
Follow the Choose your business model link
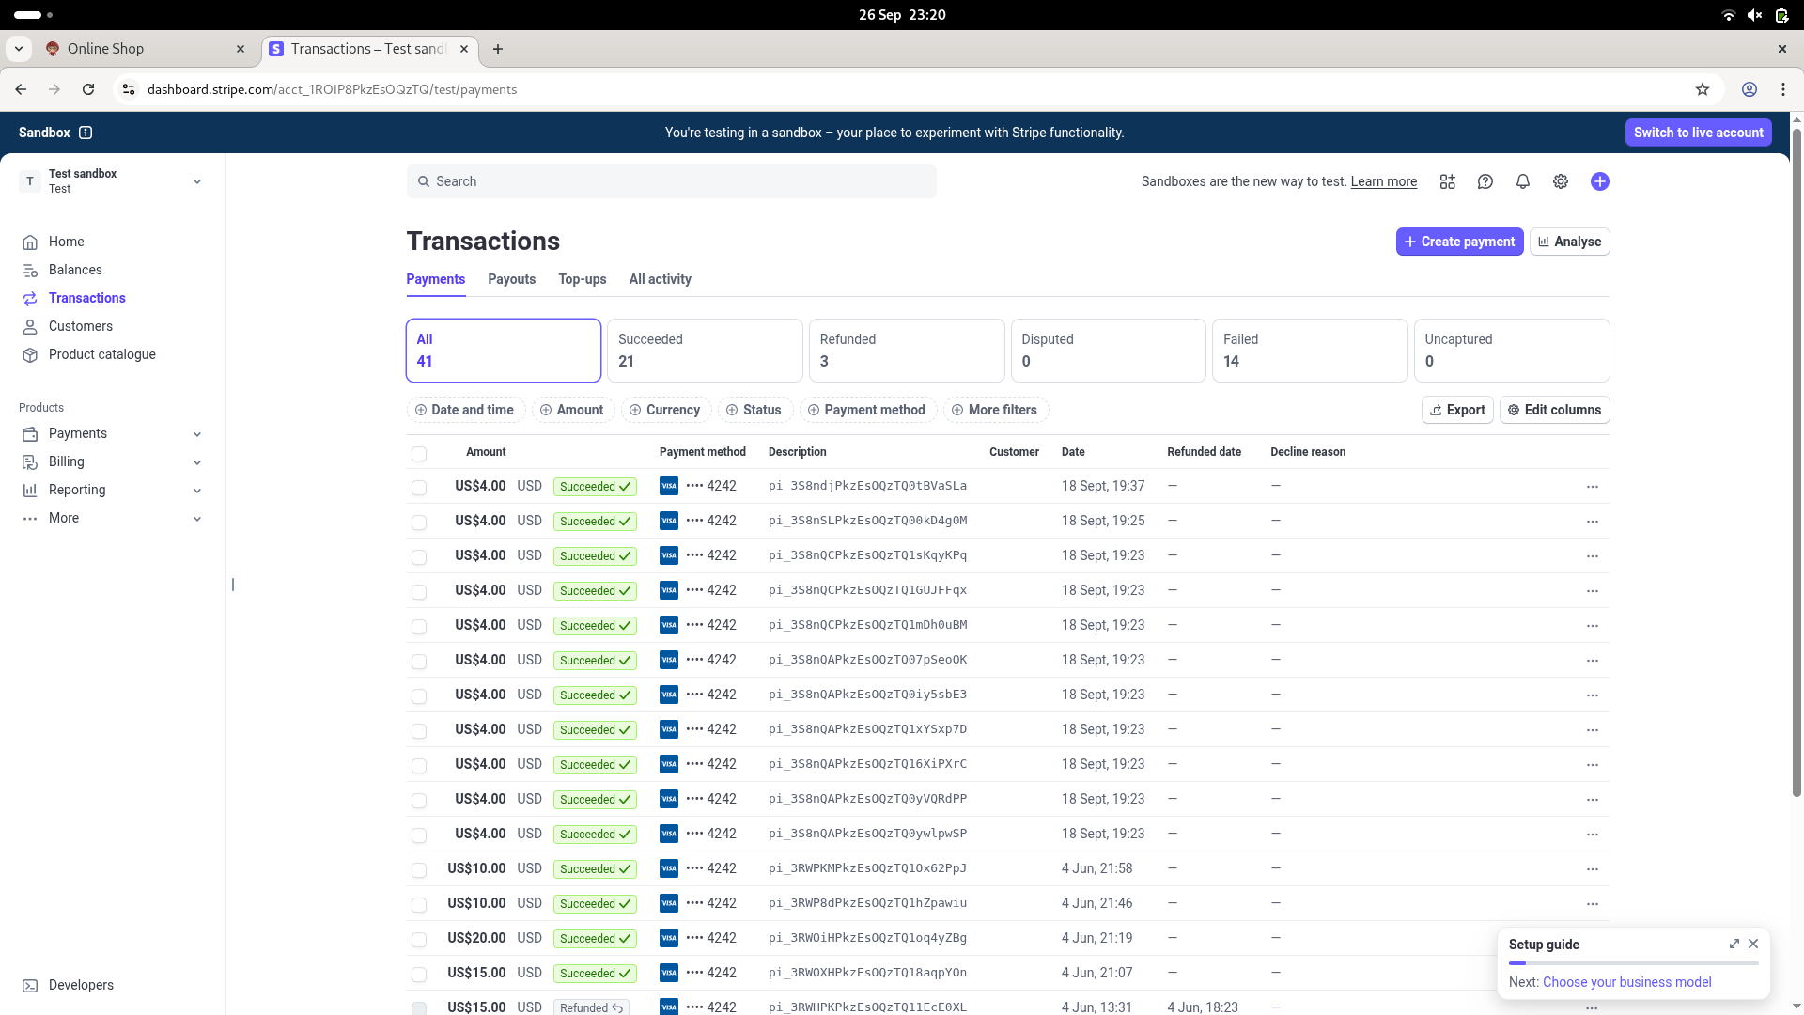1626,982
